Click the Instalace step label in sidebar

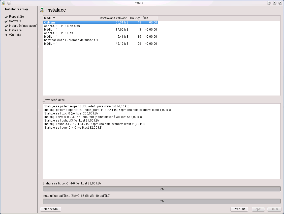pyautogui.click(x=15, y=30)
